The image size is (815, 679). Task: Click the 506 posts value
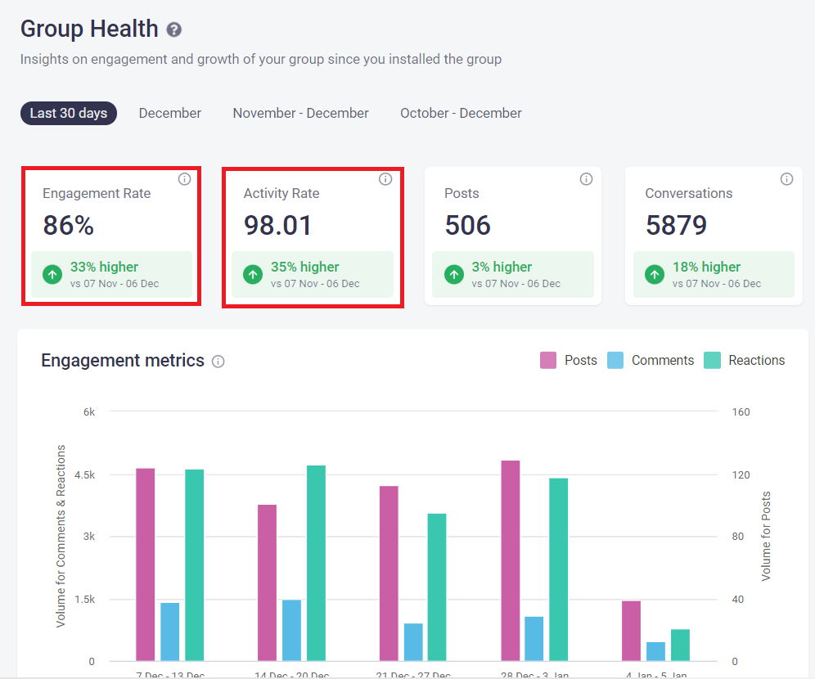(467, 226)
